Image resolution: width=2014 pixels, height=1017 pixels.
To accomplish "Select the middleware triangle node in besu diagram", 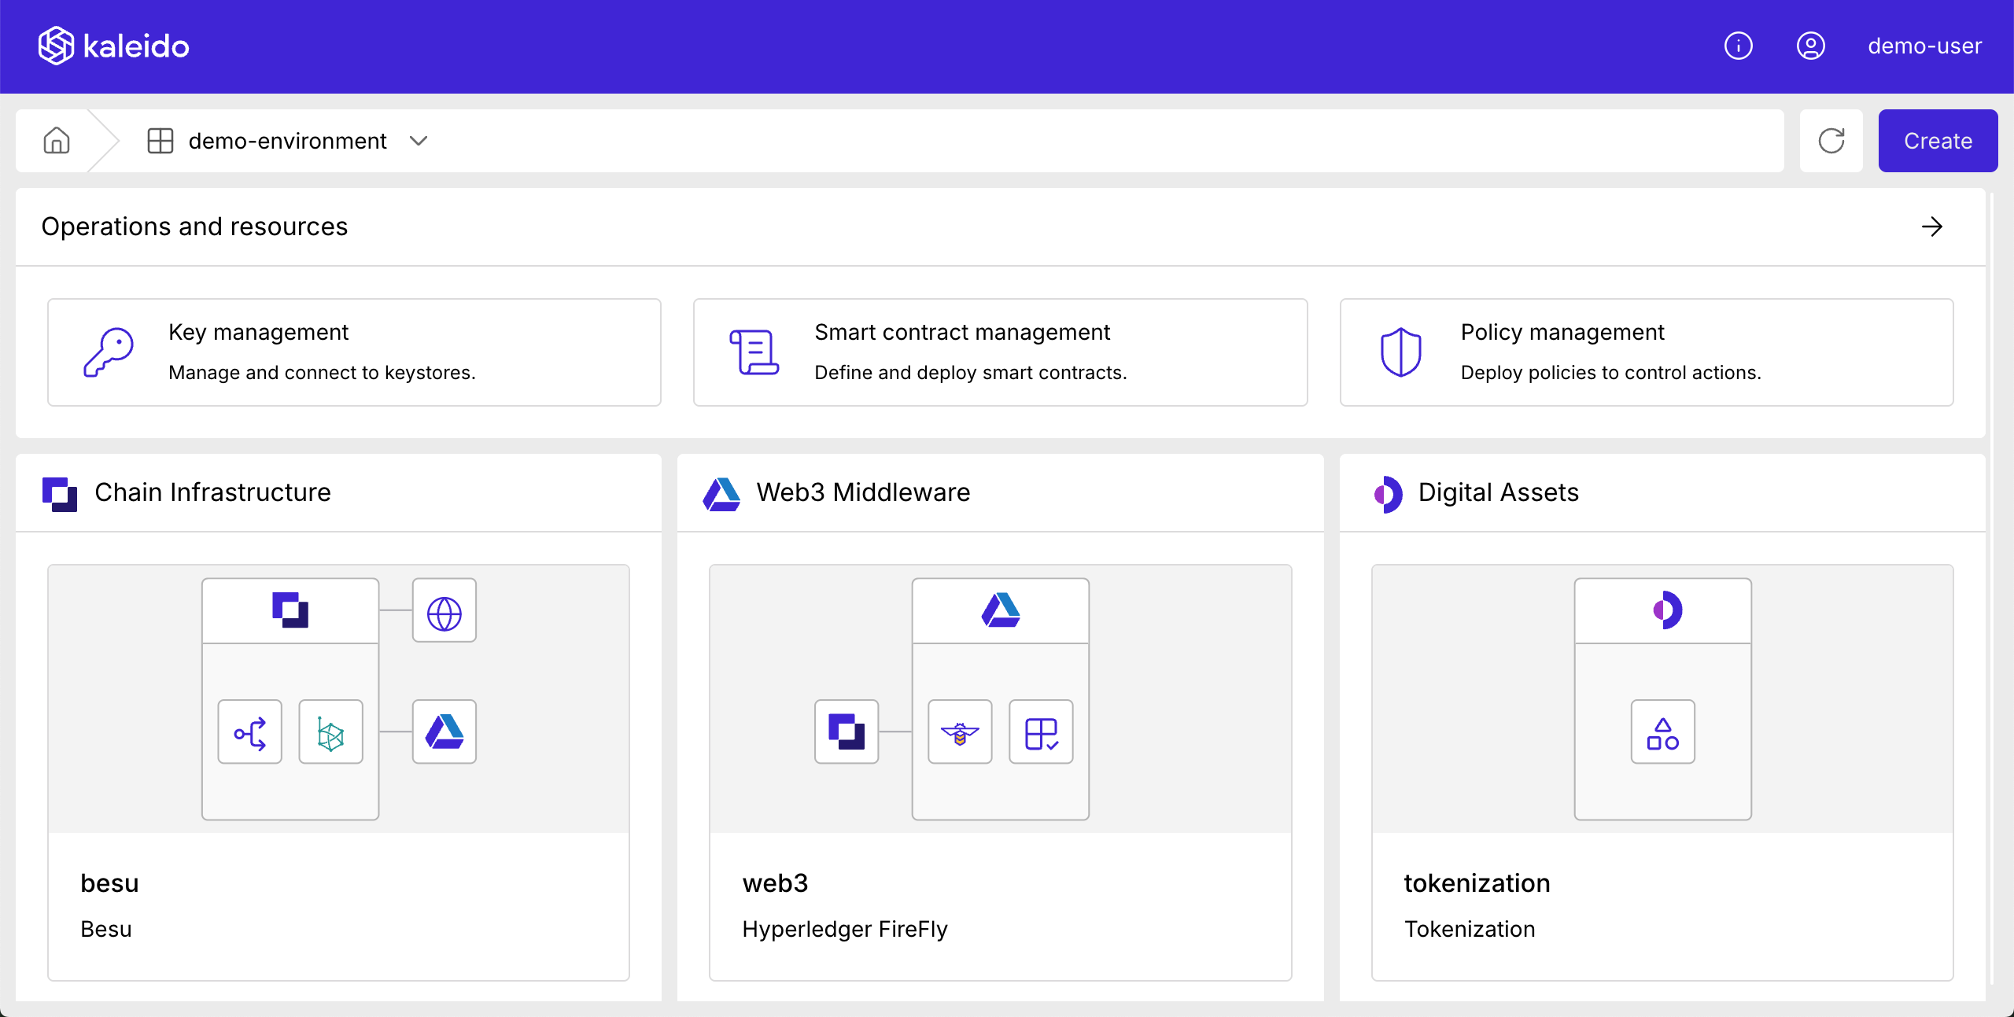I will click(444, 733).
